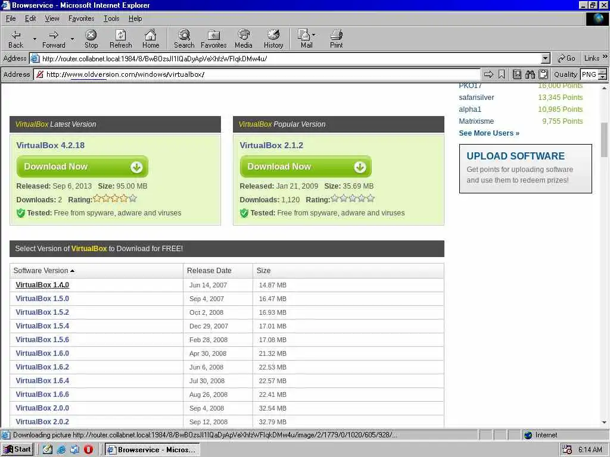Expand the Links toolbar chevron

point(605,57)
